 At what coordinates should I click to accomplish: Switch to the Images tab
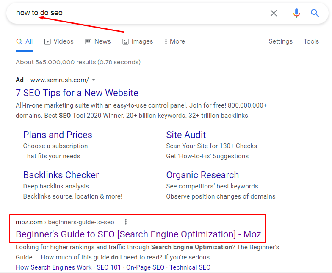click(x=138, y=41)
